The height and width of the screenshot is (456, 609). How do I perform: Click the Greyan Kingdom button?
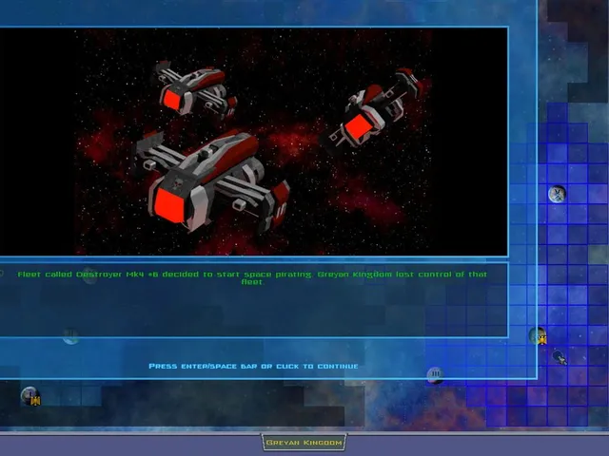pyautogui.click(x=304, y=443)
